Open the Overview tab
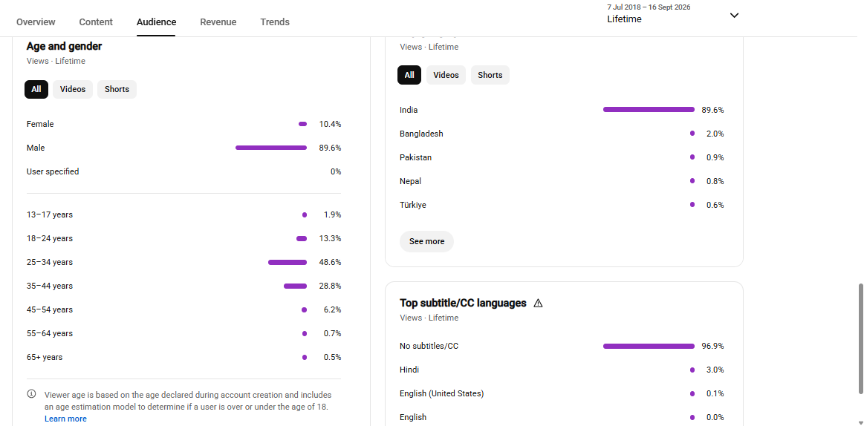This screenshot has height=426, width=864. coord(36,22)
